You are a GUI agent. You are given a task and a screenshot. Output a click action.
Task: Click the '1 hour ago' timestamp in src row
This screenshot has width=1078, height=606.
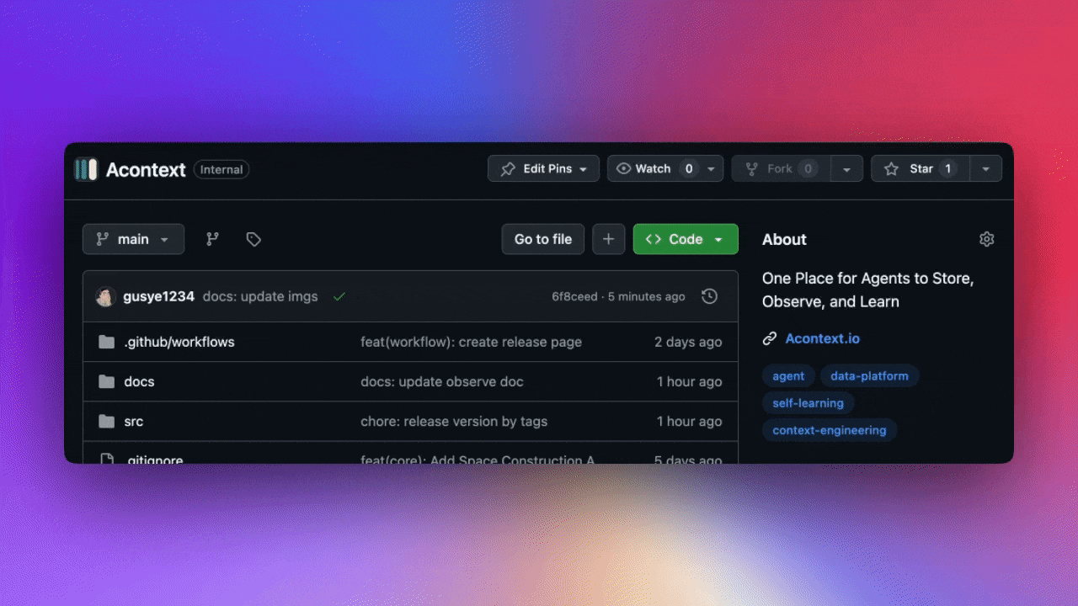(x=689, y=421)
